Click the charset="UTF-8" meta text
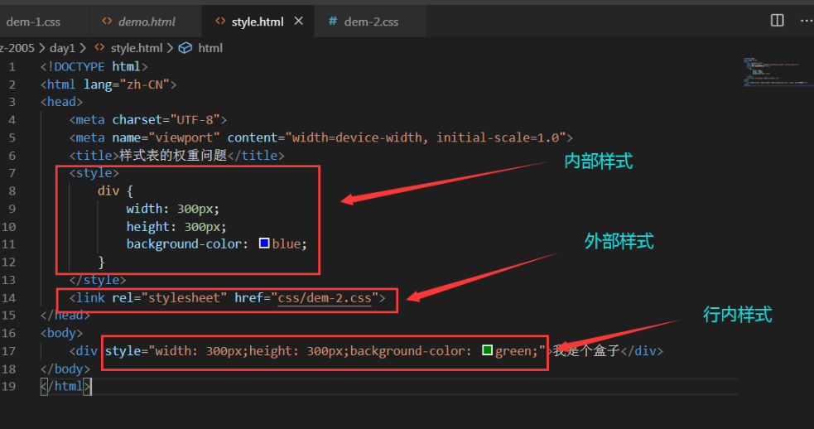This screenshot has height=429, width=814. [x=166, y=120]
